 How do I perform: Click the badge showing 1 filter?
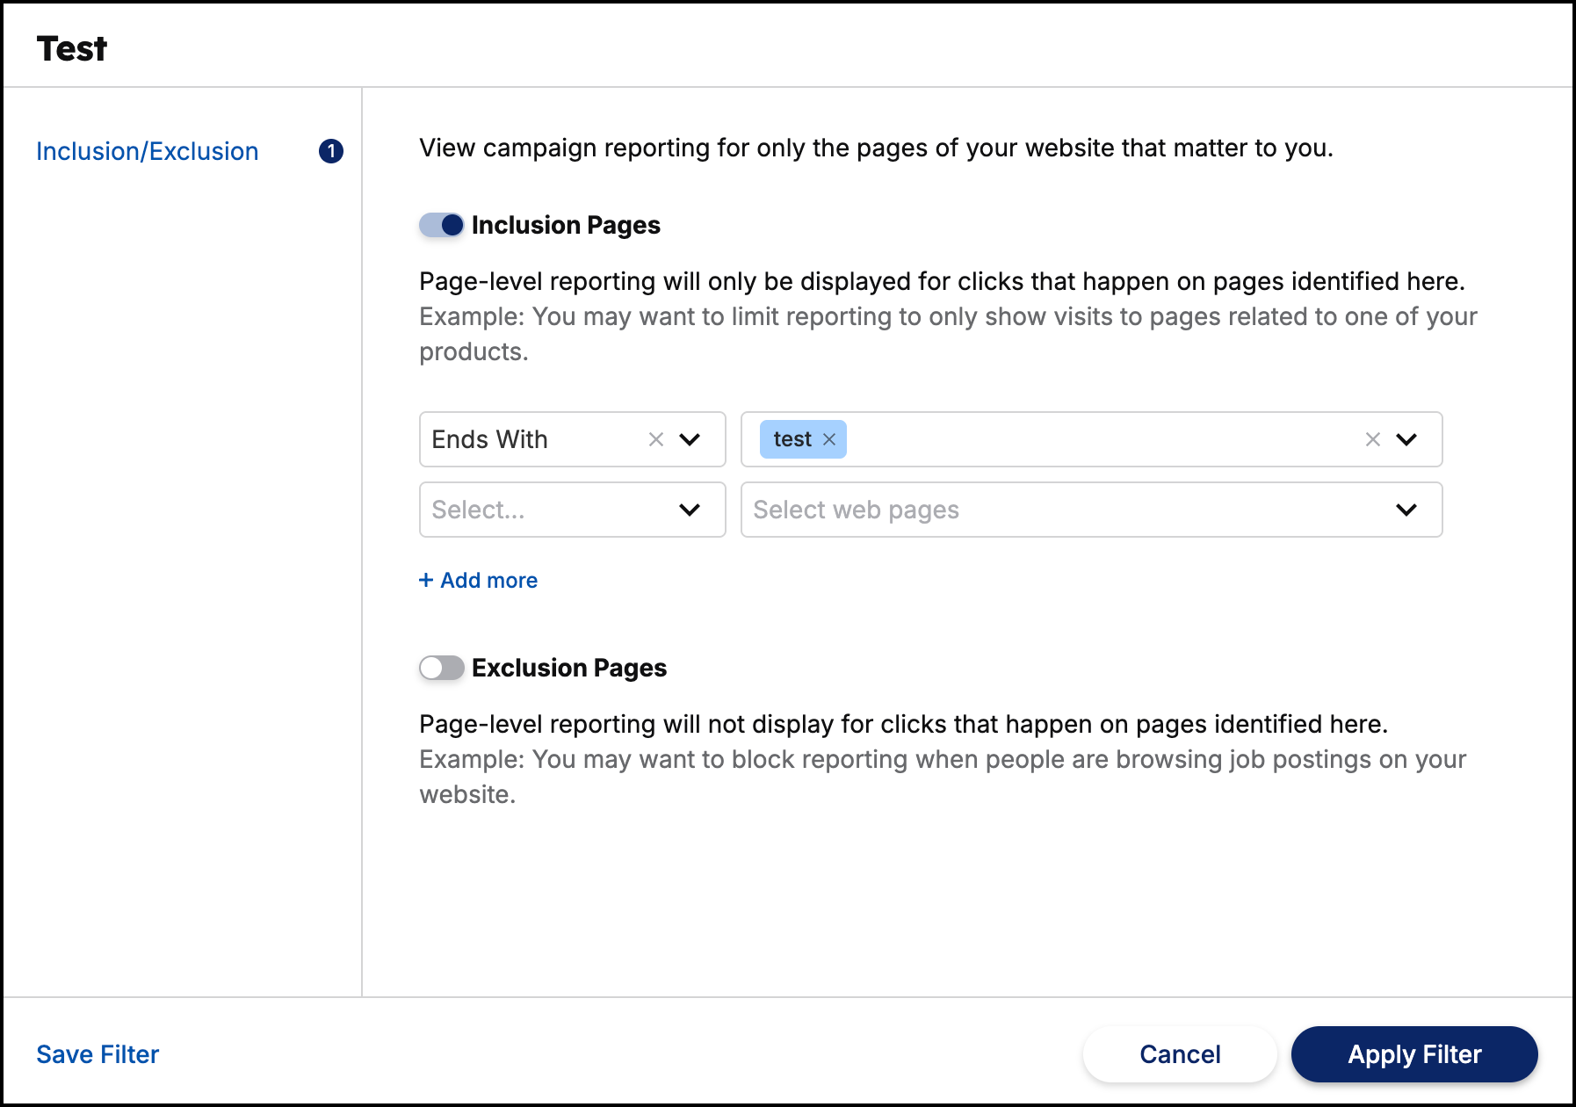click(331, 151)
